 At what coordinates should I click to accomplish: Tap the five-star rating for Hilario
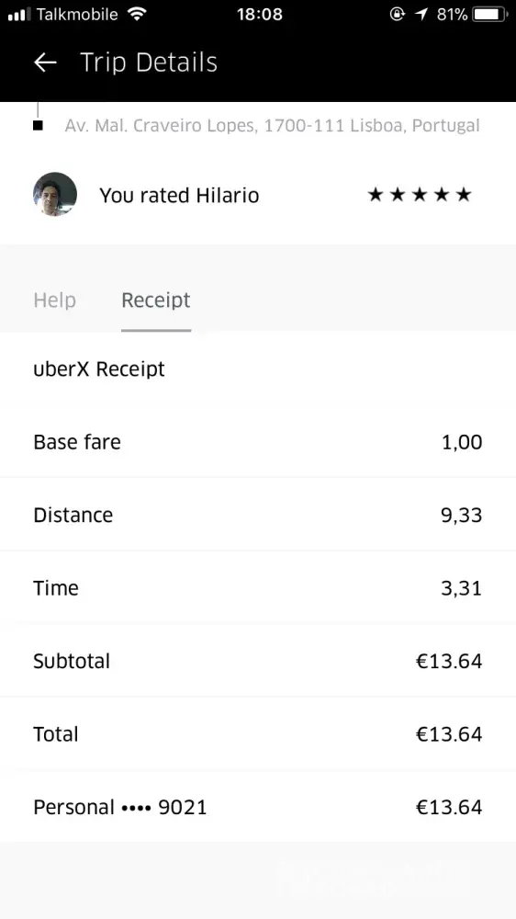point(420,195)
